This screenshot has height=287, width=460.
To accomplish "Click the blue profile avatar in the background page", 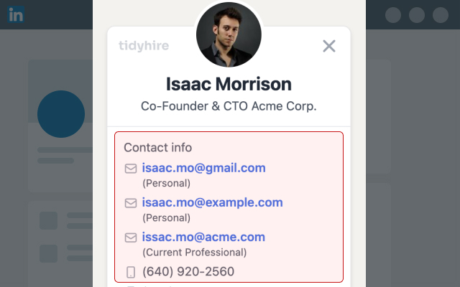I will [x=61, y=114].
